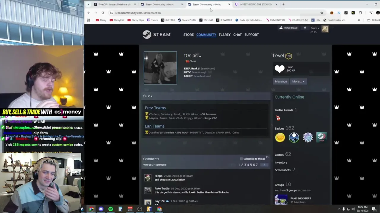
Task: Open the Float Creator V3 bookmark
Action: [334, 20]
